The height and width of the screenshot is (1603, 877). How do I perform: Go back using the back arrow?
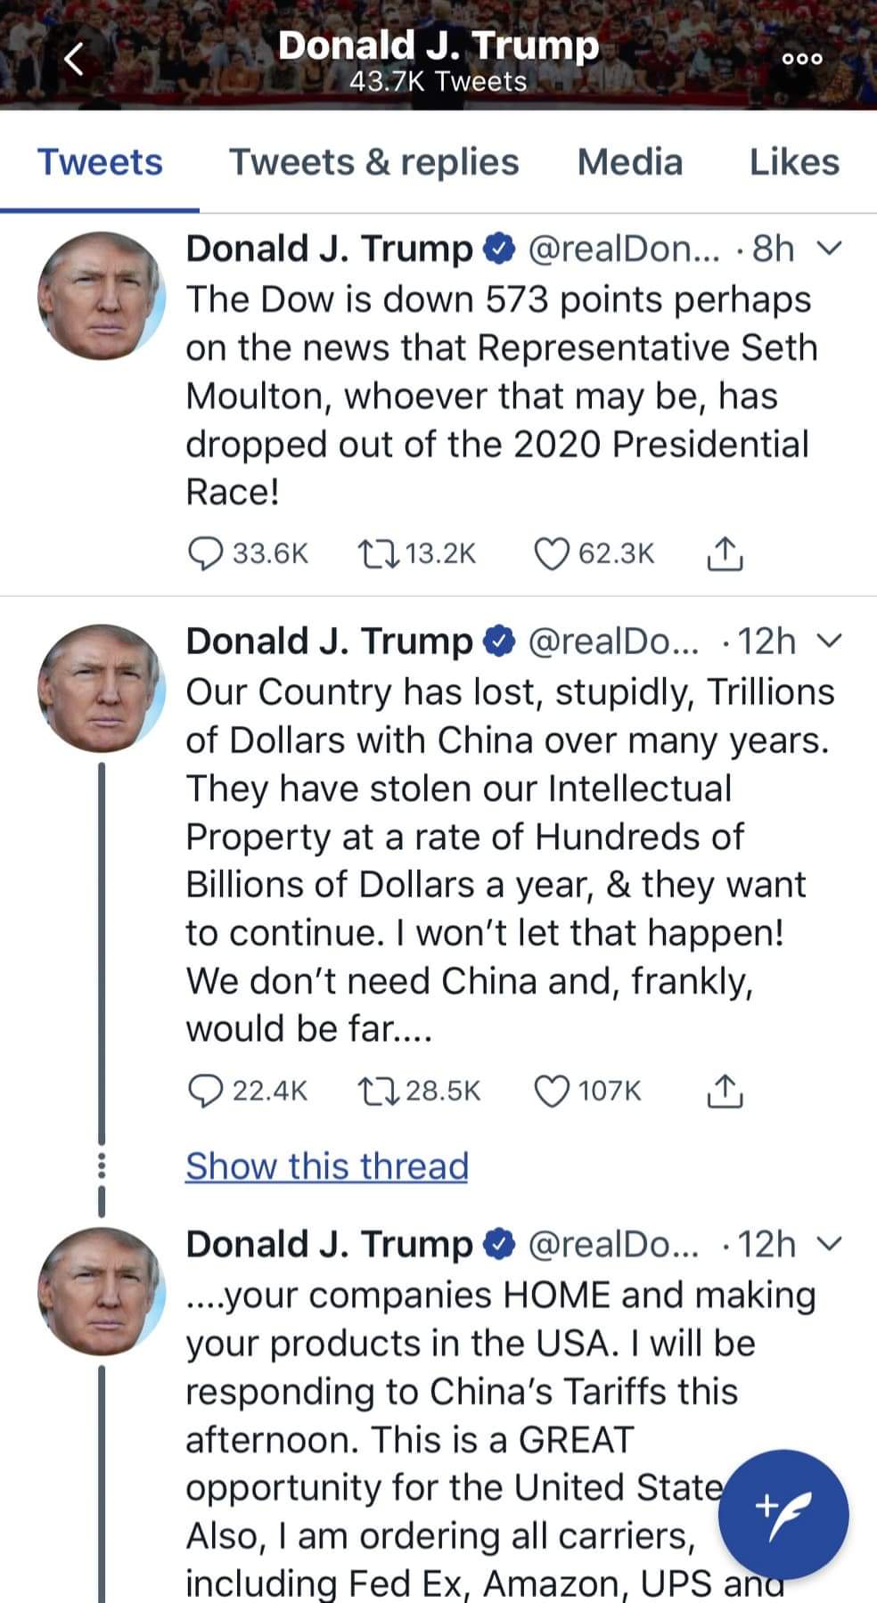click(75, 60)
